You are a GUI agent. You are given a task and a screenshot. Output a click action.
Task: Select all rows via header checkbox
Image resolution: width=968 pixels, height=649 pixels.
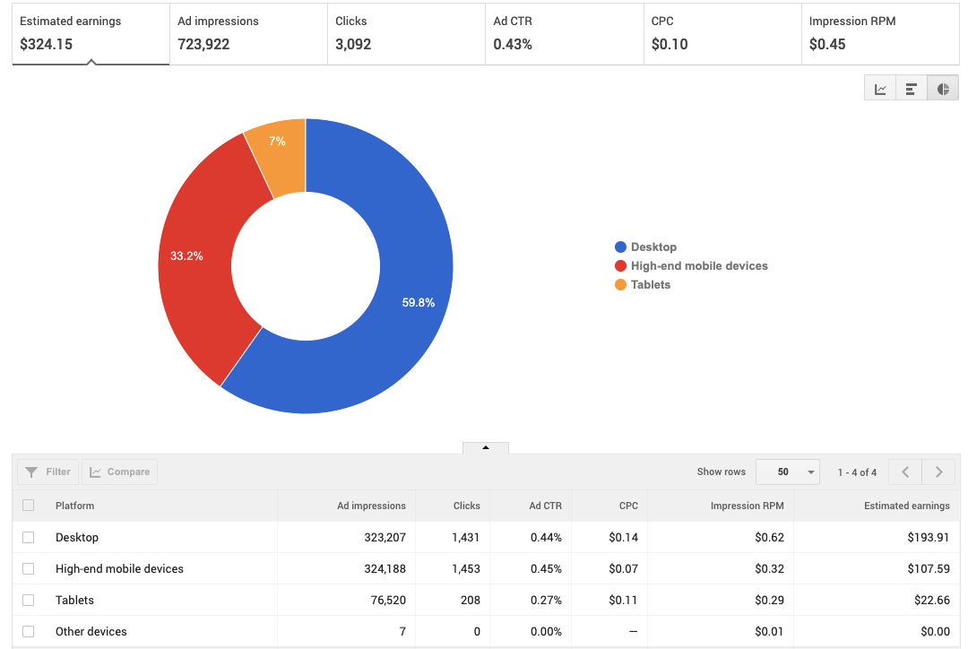(x=28, y=505)
